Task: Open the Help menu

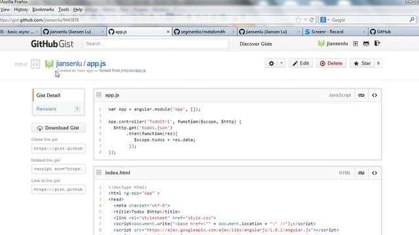Action: [x=78, y=10]
